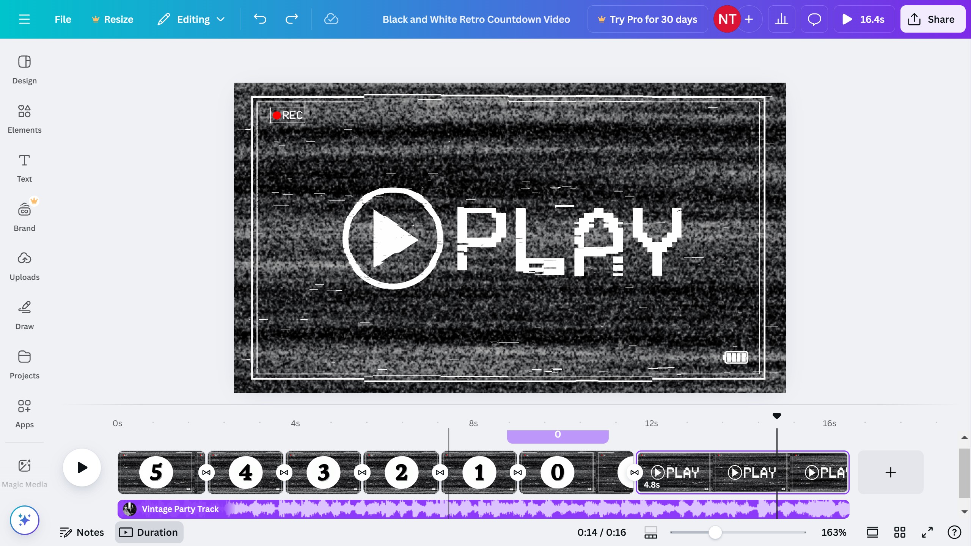The image size is (971, 546).
Task: Click the Share button
Action: tap(932, 19)
